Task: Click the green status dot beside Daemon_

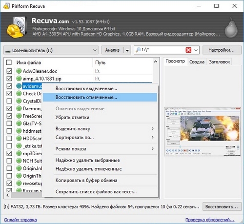Action: click(19, 108)
